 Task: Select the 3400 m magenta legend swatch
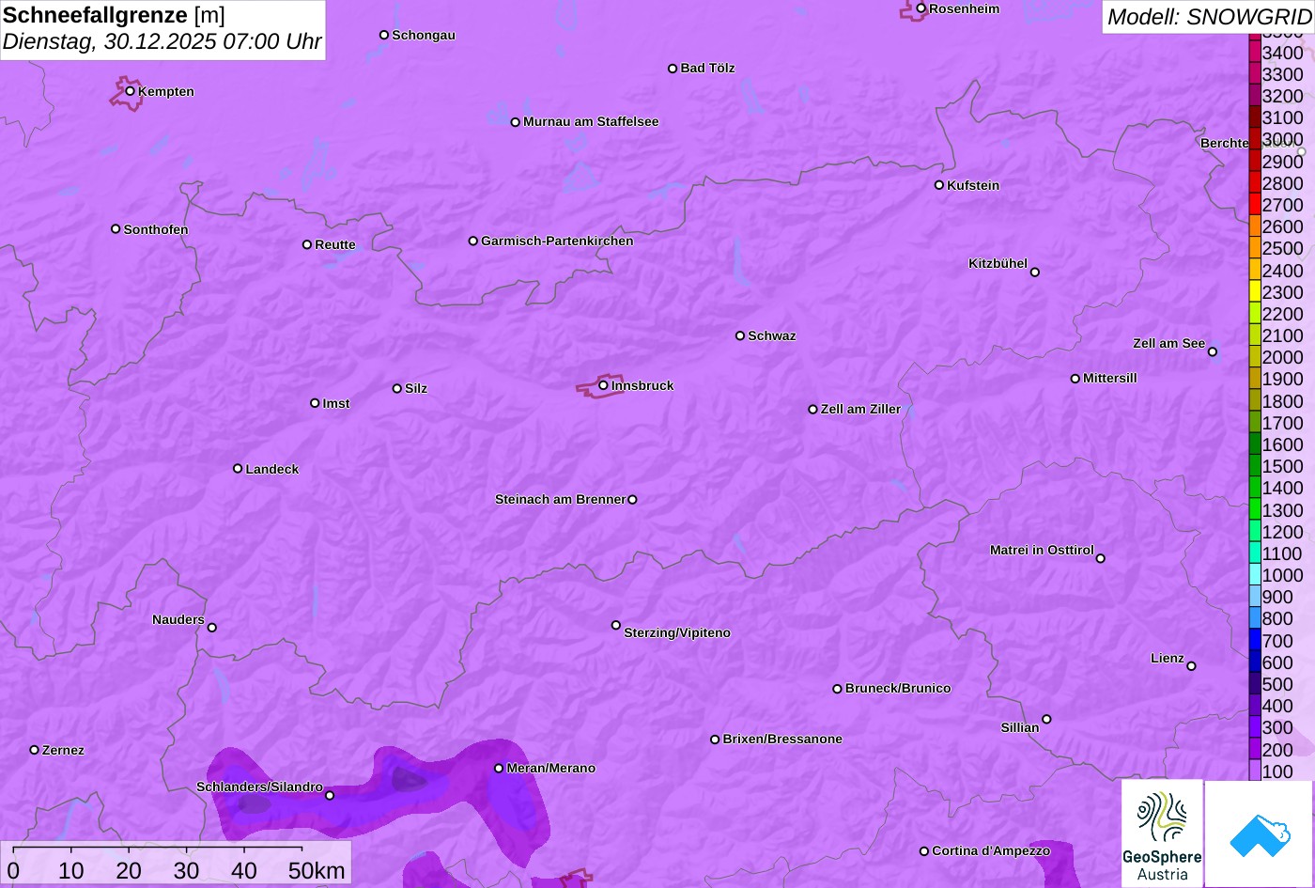click(x=1255, y=53)
